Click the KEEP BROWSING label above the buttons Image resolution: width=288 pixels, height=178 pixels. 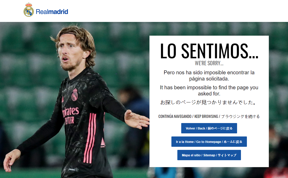(206, 116)
